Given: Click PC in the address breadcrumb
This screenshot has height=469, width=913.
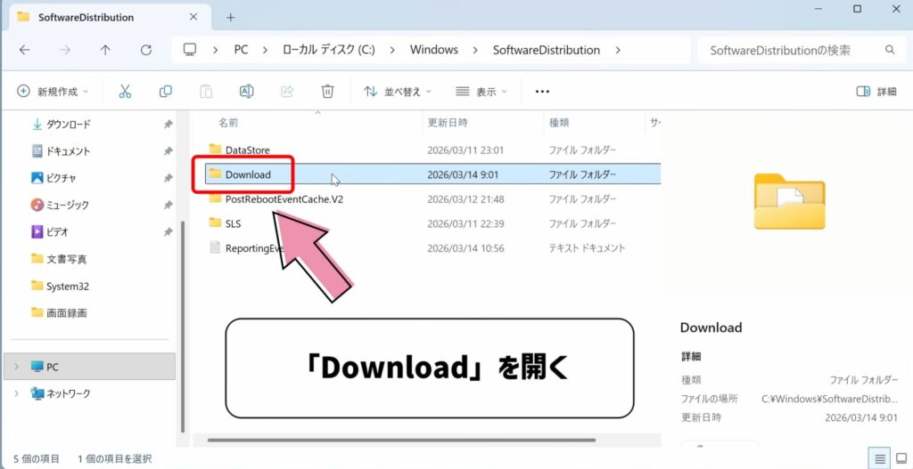Looking at the screenshot, I should click(x=241, y=50).
